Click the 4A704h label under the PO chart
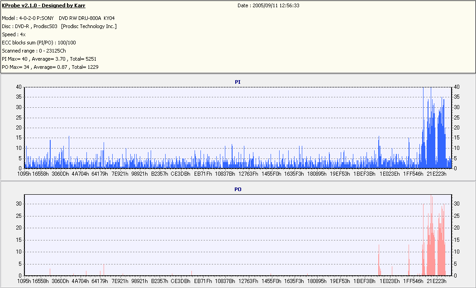 pos(80,281)
